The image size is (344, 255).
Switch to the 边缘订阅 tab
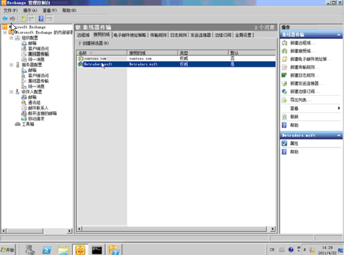coord(223,35)
